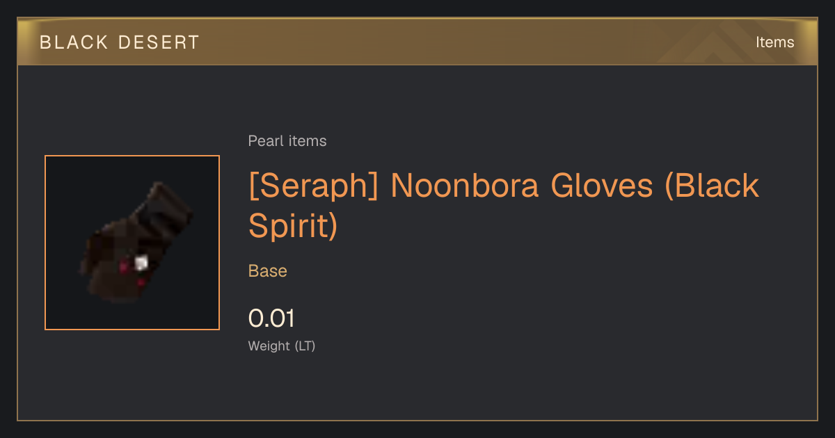The width and height of the screenshot is (835, 438).
Task: Open the Items section label
Action: pyautogui.click(x=774, y=42)
